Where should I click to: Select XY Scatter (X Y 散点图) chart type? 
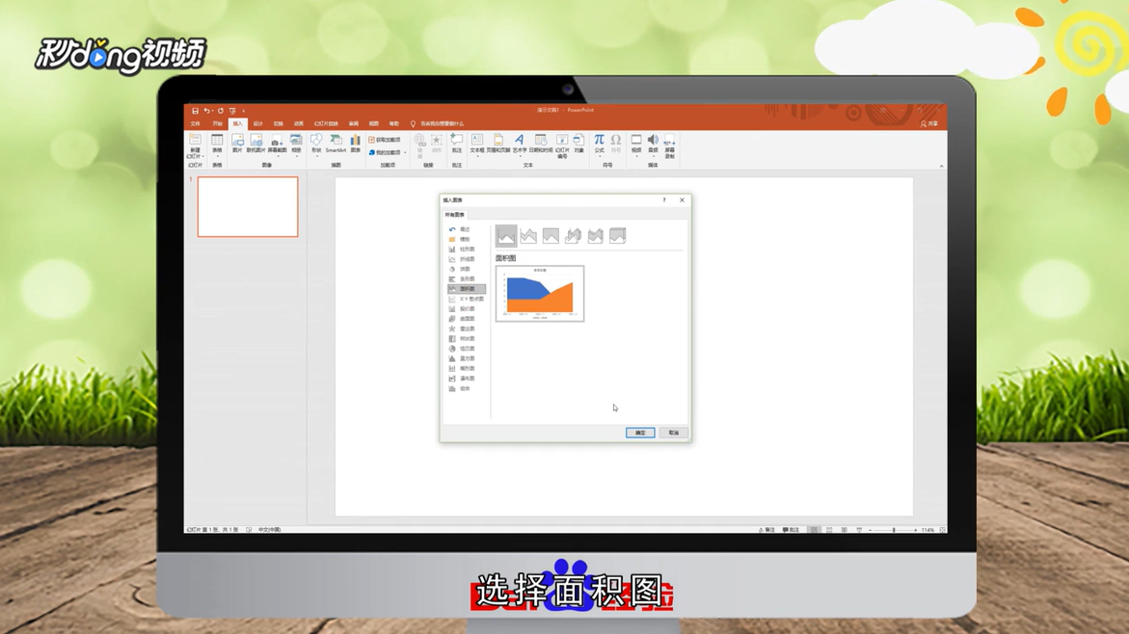pos(466,299)
